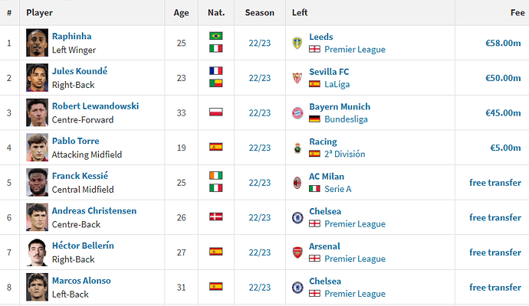Open Franck Kessié's free transfer details
Image resolution: width=529 pixels, height=306 pixels.
click(x=495, y=183)
